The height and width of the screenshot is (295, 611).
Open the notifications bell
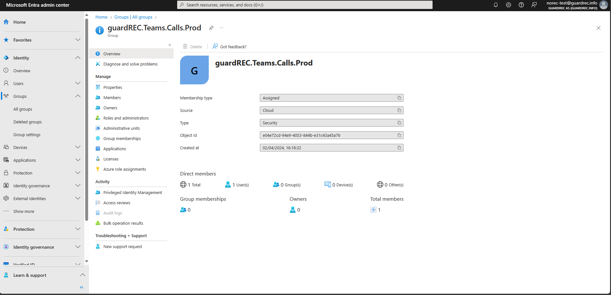point(495,5)
